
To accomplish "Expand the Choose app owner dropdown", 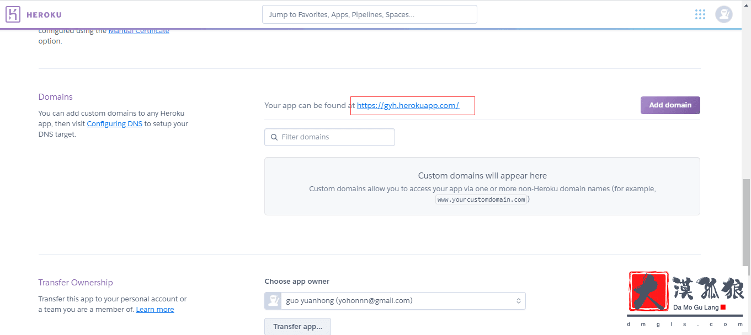I will pos(395,301).
